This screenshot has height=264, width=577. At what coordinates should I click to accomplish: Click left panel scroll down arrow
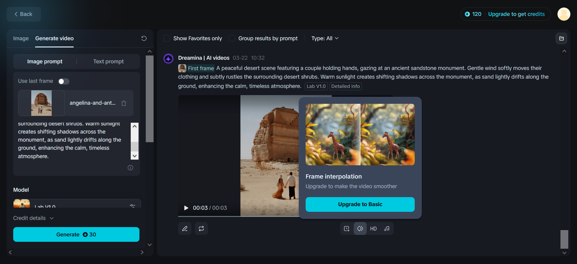click(150, 245)
